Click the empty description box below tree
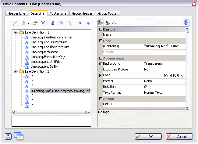The image size is (198, 144). (x=51, y=121)
